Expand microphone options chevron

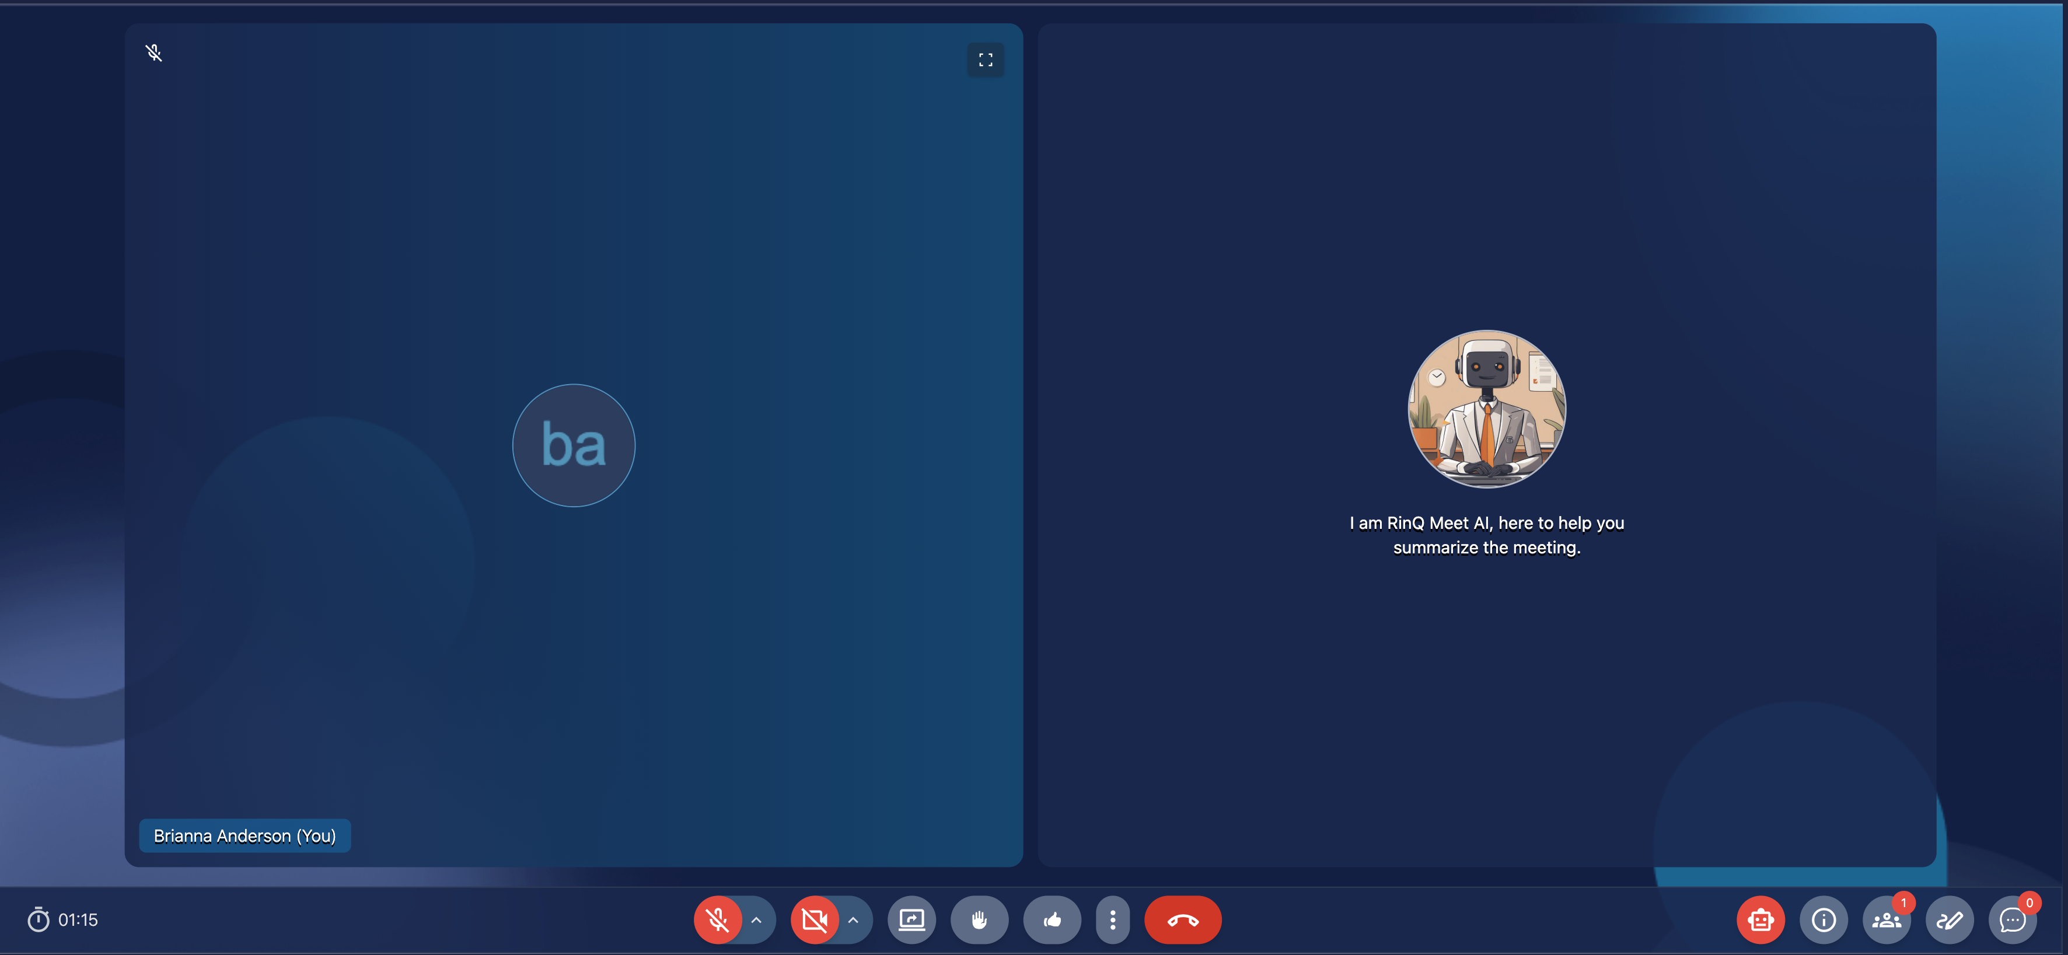click(x=756, y=919)
